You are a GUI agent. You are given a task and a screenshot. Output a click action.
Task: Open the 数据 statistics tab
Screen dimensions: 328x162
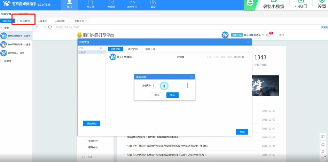[x=153, y=5]
